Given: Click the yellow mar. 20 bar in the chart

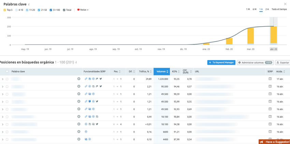Looking at the screenshot, I should click(250, 36).
